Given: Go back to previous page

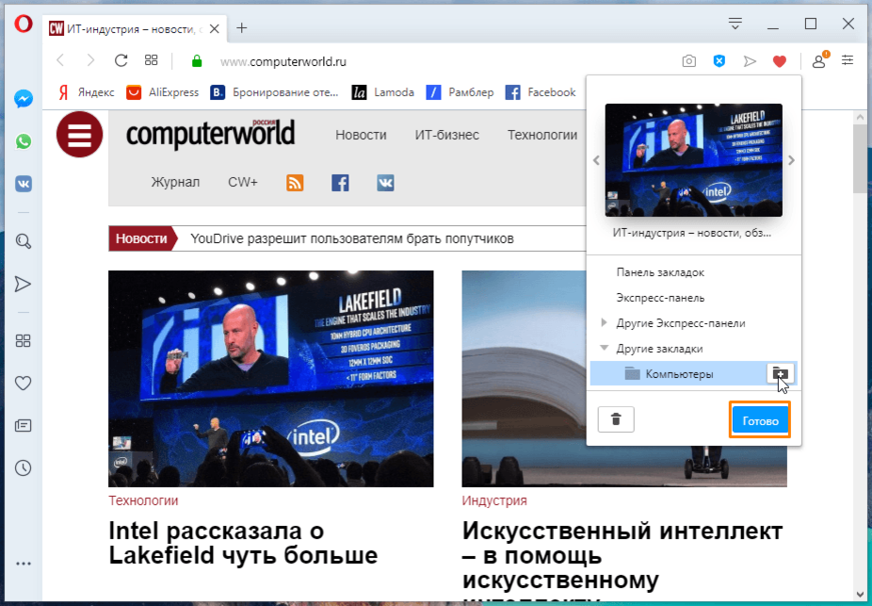Looking at the screenshot, I should (60, 60).
